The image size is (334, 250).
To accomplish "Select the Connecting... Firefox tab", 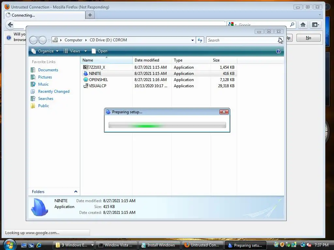I will (44, 15).
